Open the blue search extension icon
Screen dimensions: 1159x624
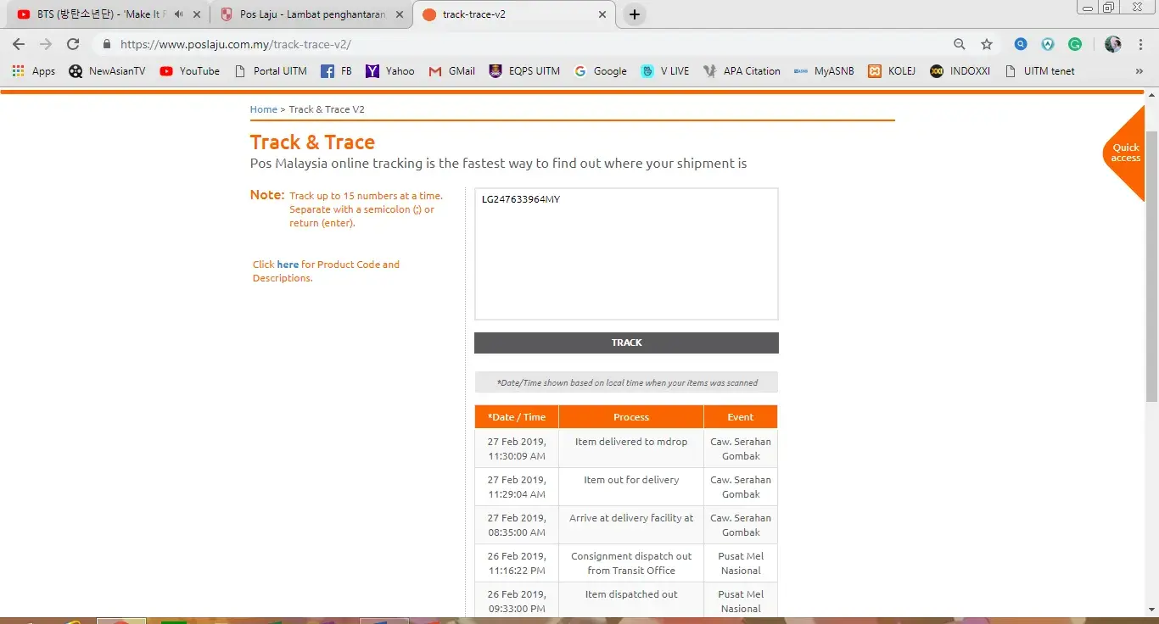point(1022,44)
